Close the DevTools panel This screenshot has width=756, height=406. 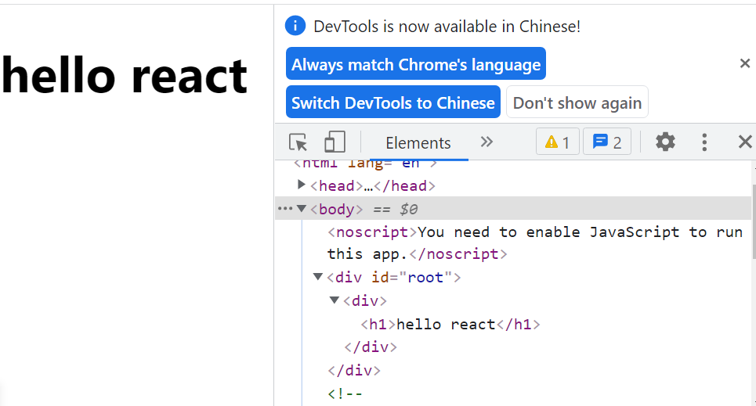[x=745, y=142]
